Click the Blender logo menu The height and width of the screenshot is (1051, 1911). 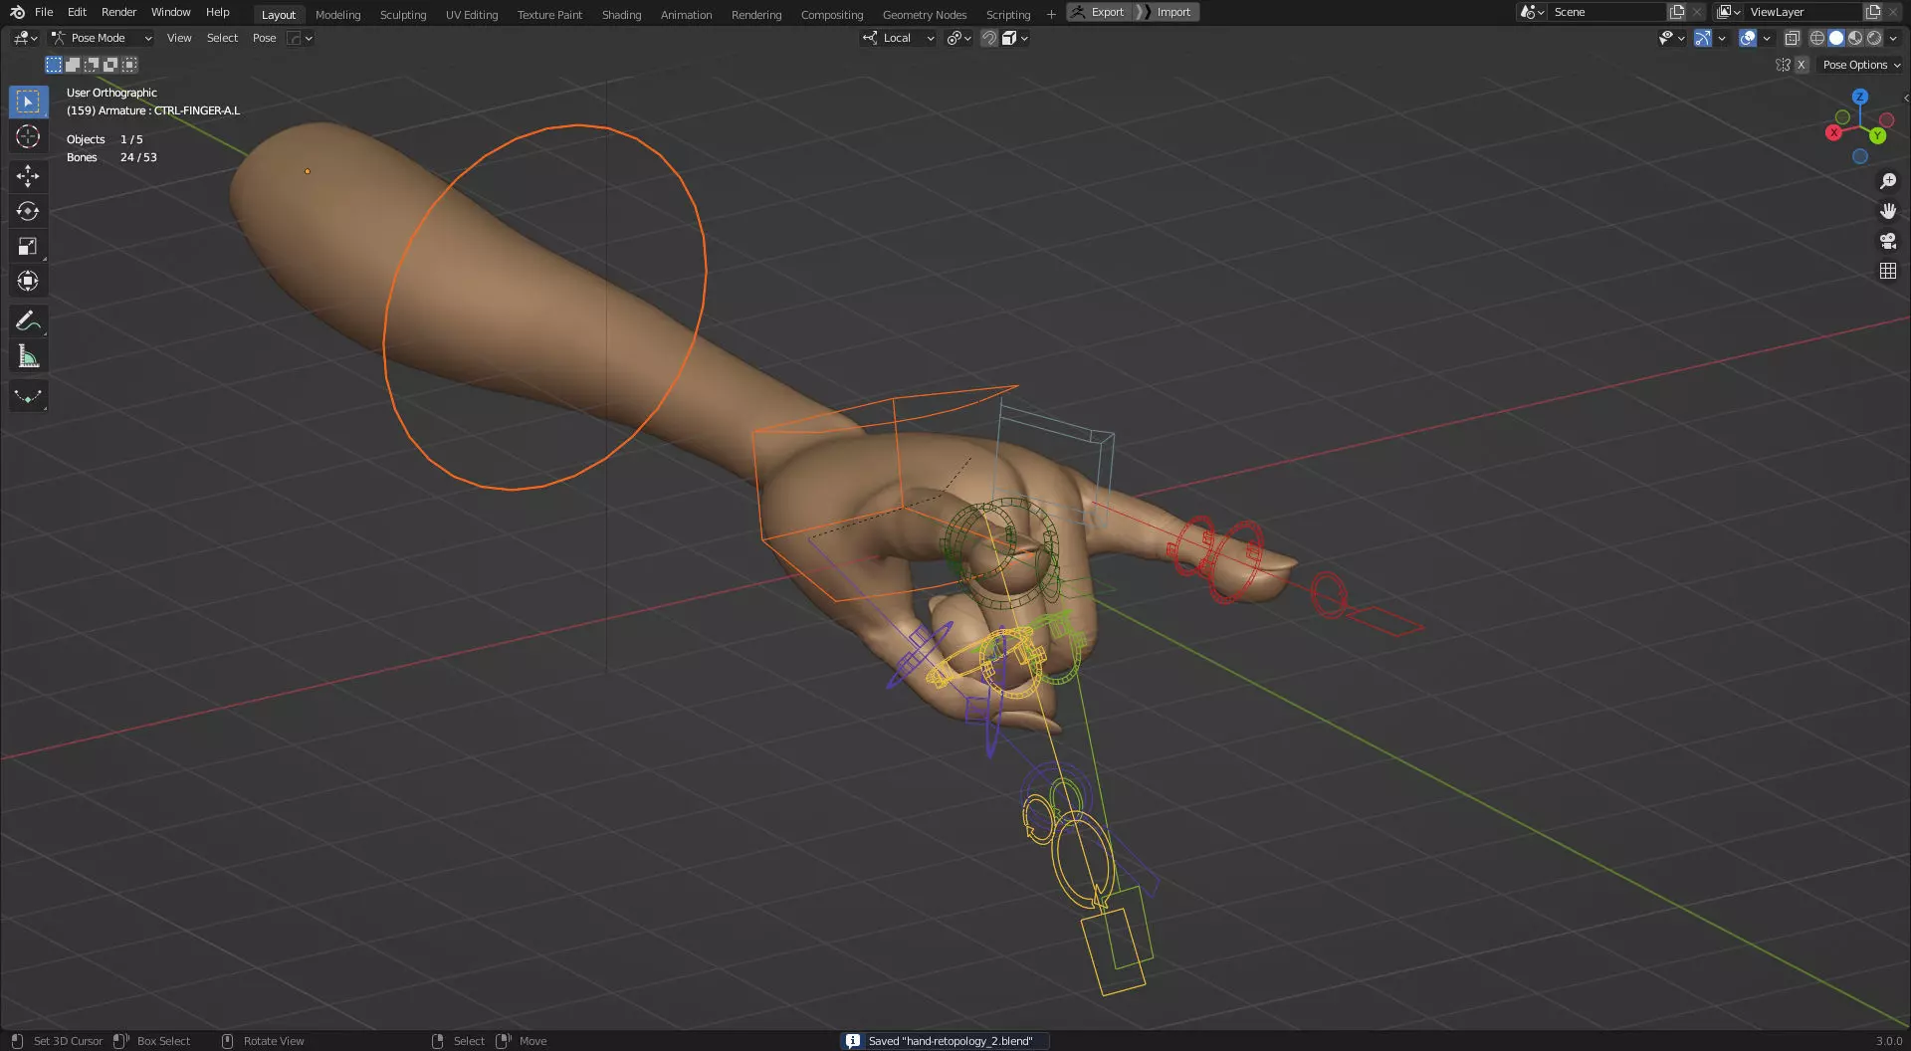[17, 12]
